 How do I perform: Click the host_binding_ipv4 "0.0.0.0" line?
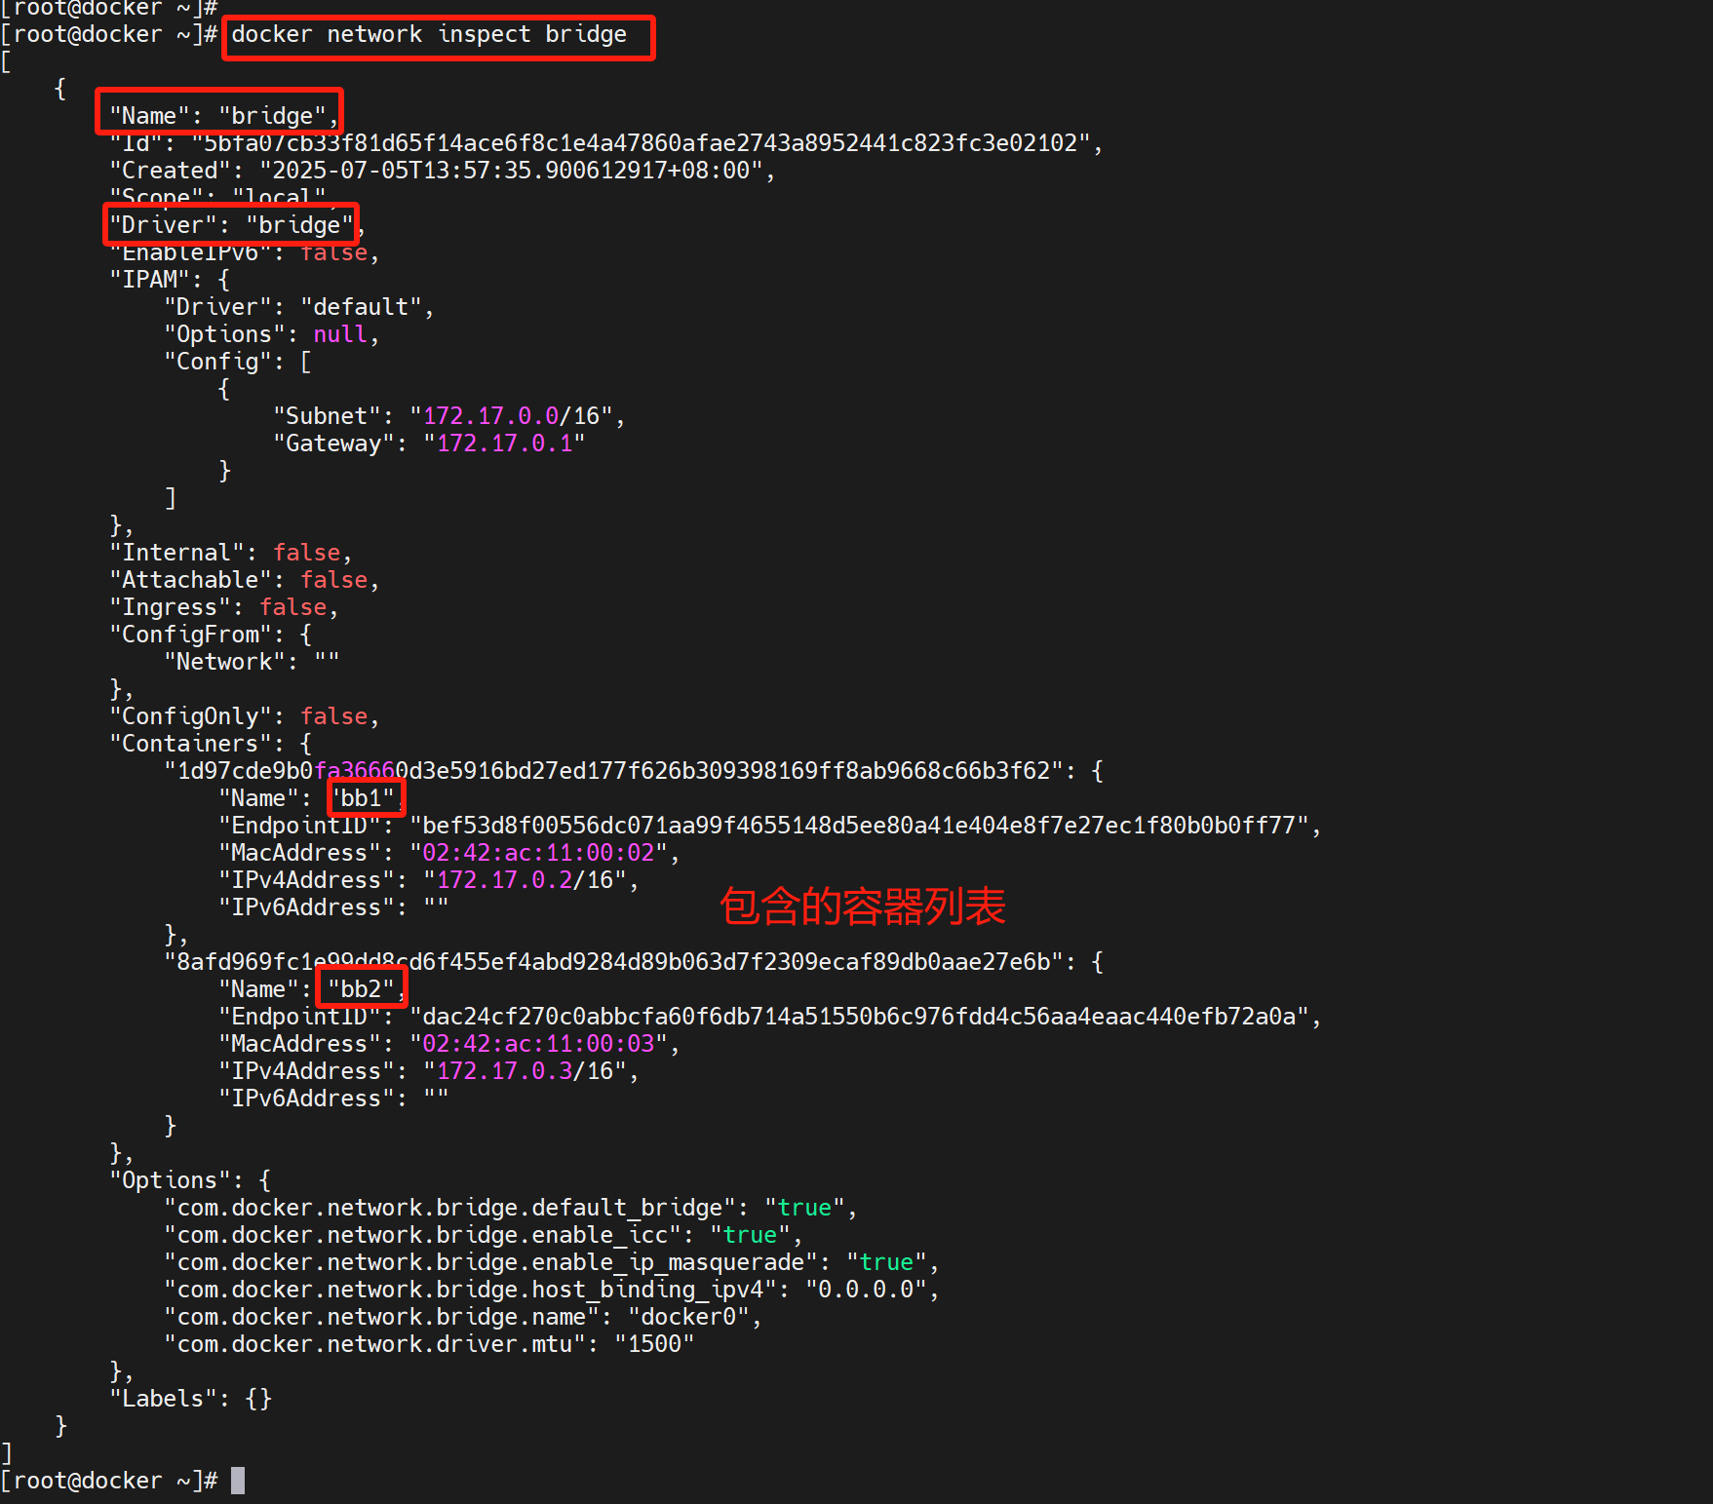pos(551,1290)
